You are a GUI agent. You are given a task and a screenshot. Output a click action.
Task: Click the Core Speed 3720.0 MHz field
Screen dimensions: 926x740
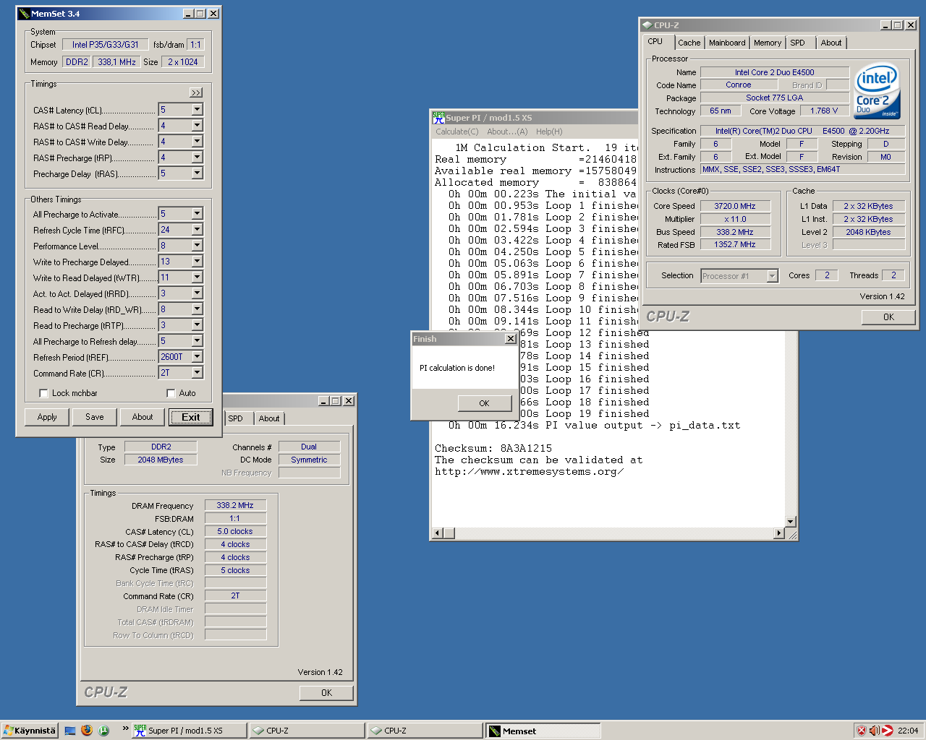point(735,206)
